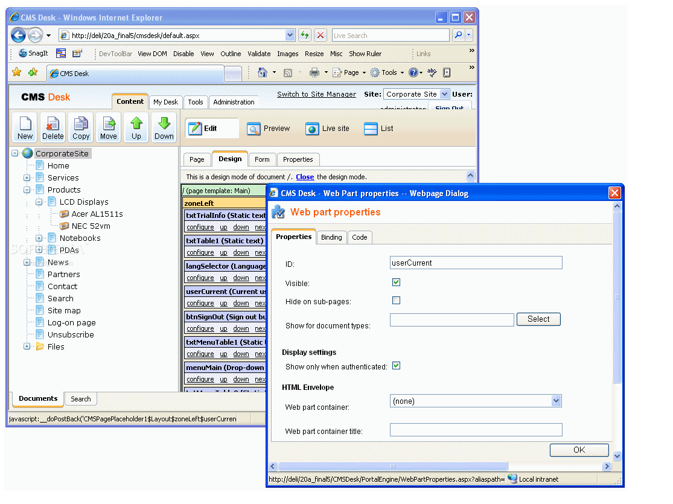
Task: Open the address bar URL dropdown
Action: (290, 35)
